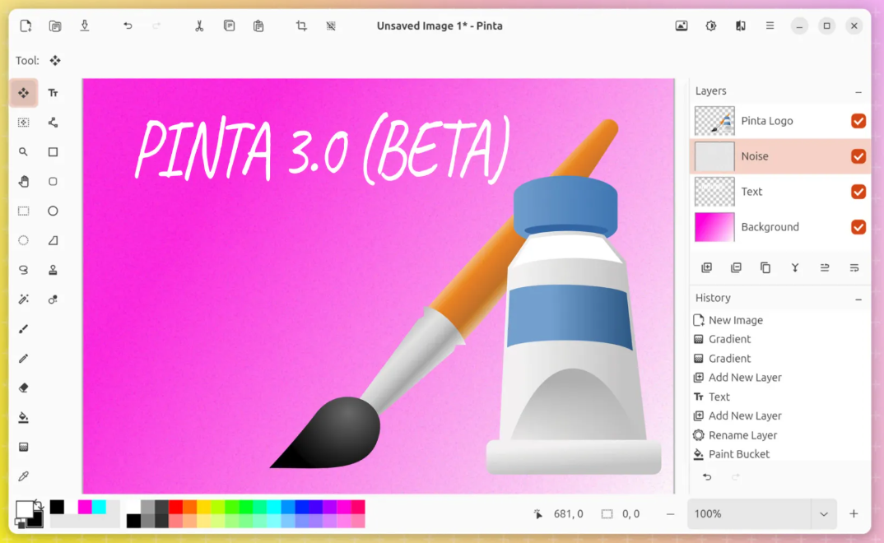This screenshot has height=543, width=884.
Task: Open an image file from header bar
Action: (55, 26)
